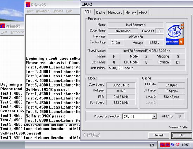Click the L1 Data value '8 KBytes'
The width and height of the screenshot is (193, 149).
171,85
